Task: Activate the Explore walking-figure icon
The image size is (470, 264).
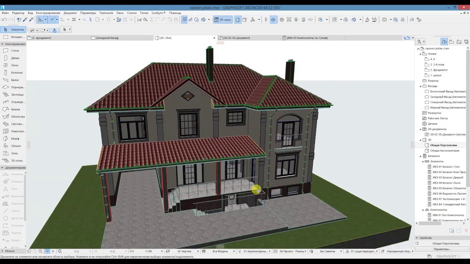Action: [266, 20]
